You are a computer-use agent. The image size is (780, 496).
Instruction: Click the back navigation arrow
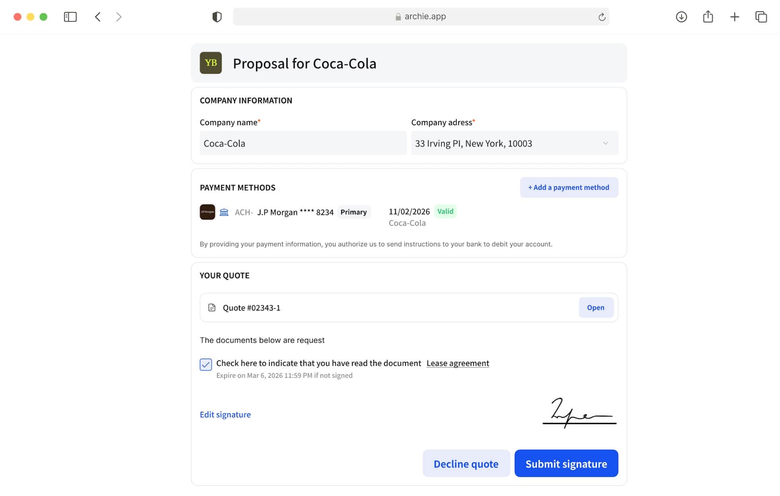(x=97, y=17)
